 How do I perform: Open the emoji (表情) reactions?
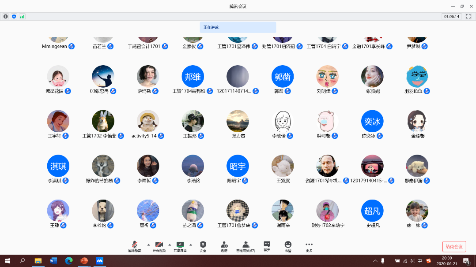288,246
